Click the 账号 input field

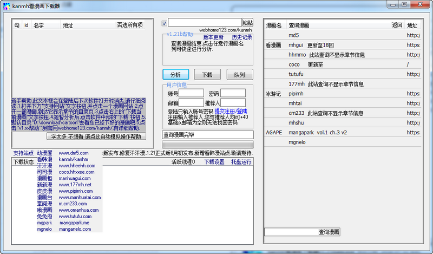(x=191, y=93)
